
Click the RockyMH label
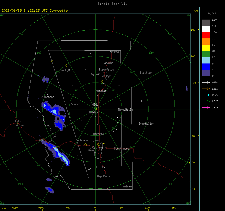coord(66,70)
